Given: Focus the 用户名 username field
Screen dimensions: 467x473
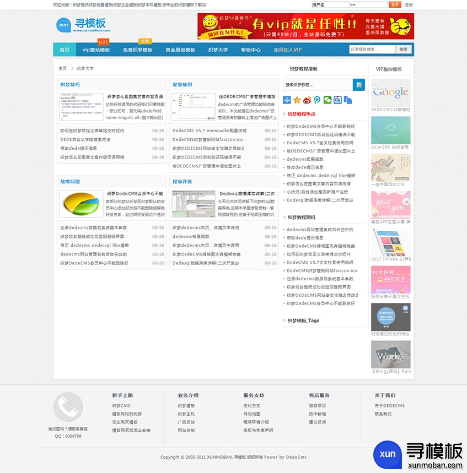Looking at the screenshot, I should coord(330,4).
